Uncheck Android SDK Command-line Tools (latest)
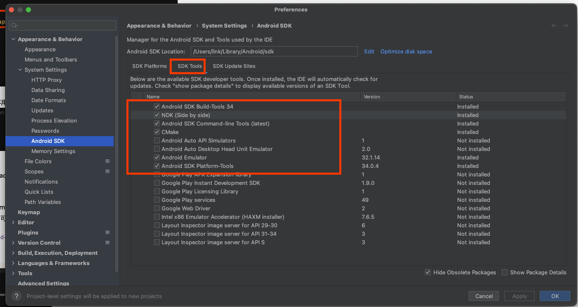578x307 pixels. tap(157, 123)
